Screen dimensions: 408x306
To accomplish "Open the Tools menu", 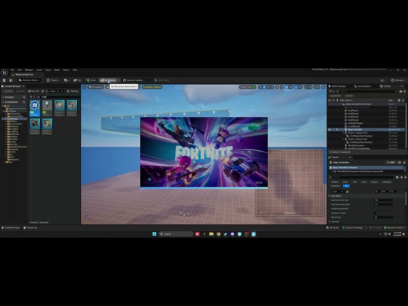I will pos(39,70).
